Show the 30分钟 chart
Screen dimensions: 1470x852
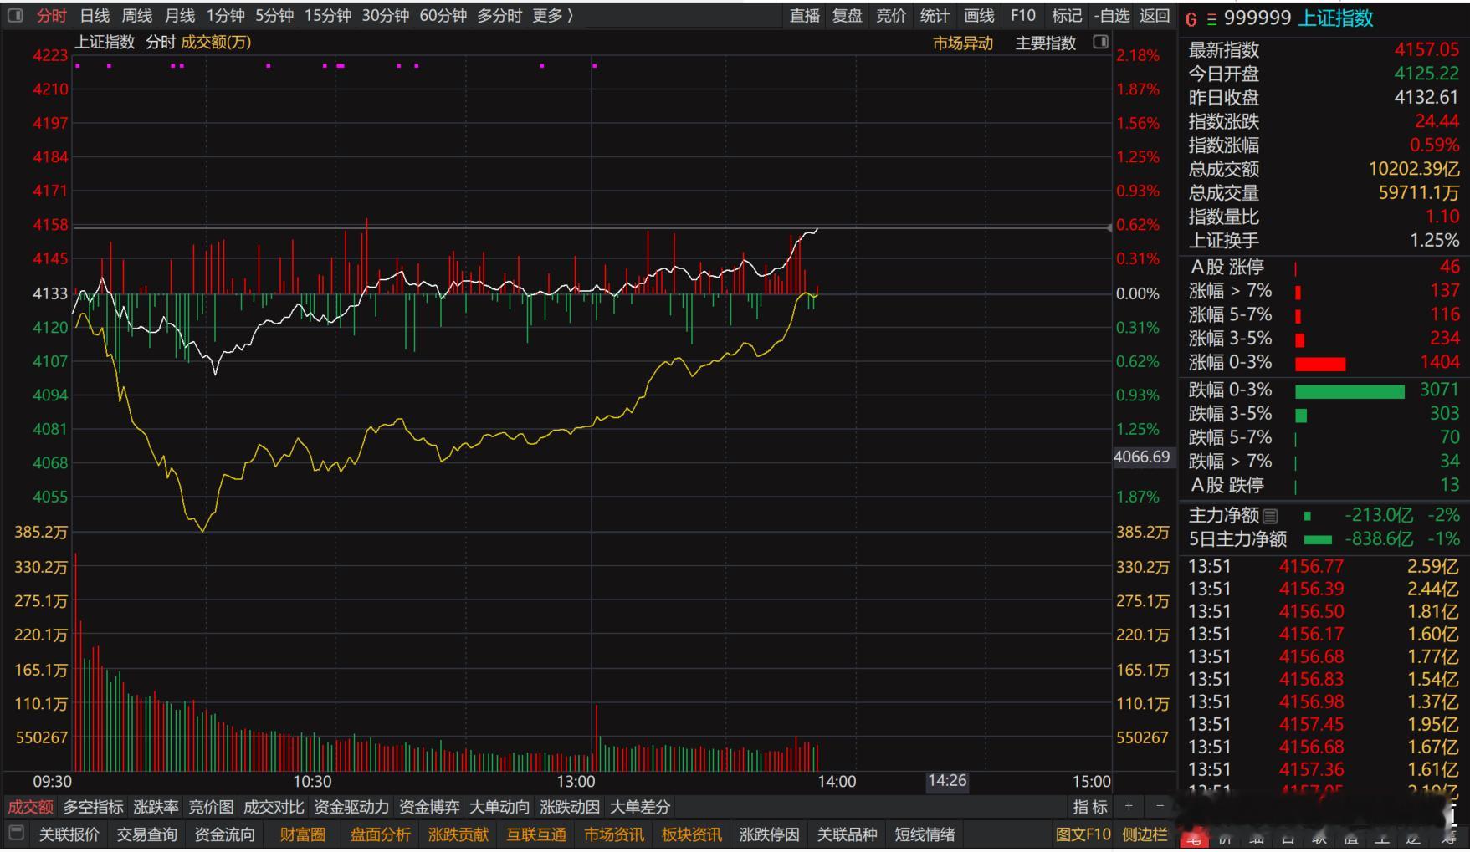tap(386, 16)
